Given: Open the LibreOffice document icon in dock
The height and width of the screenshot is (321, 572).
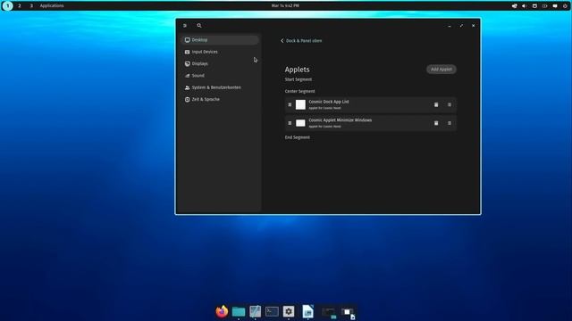Looking at the screenshot, I should pos(307,311).
